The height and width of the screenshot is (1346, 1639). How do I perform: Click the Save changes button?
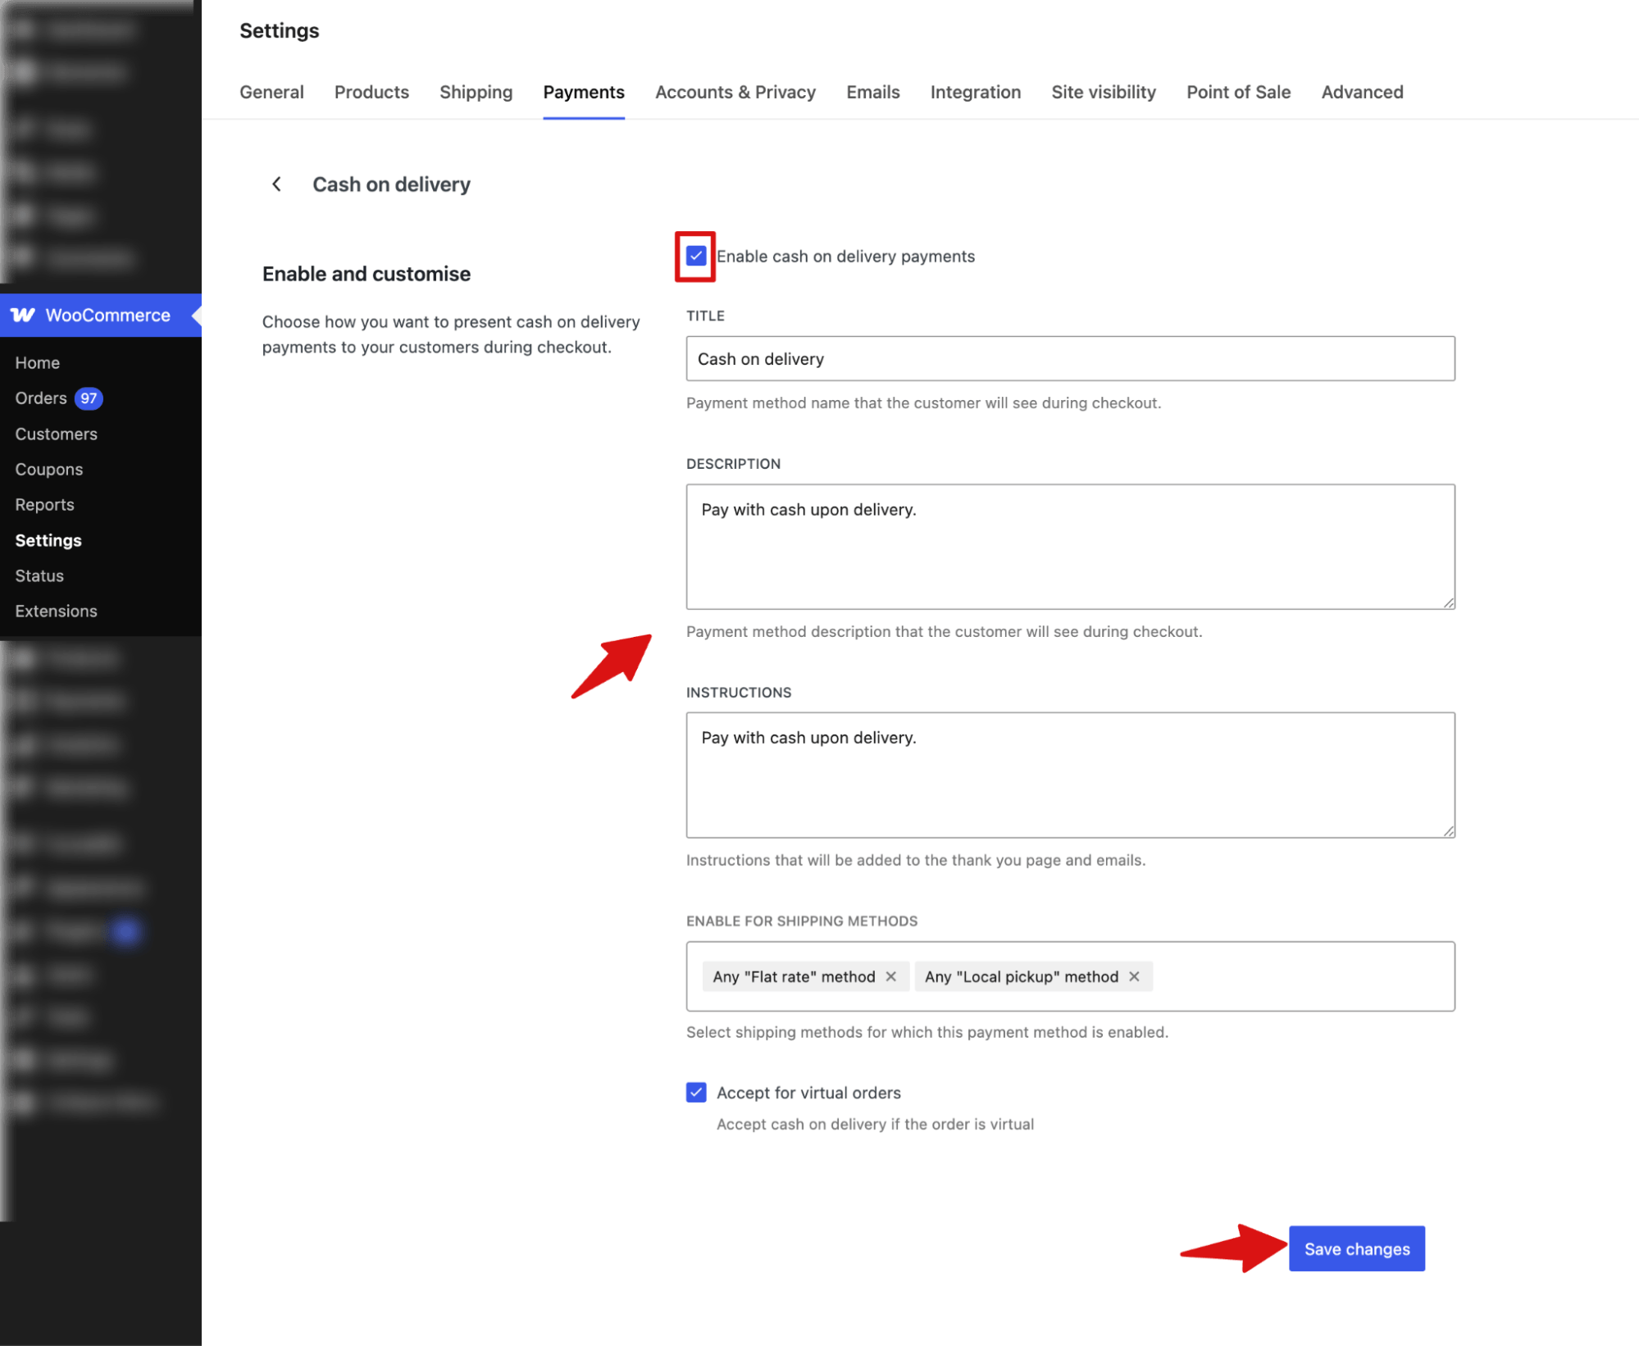(x=1356, y=1248)
